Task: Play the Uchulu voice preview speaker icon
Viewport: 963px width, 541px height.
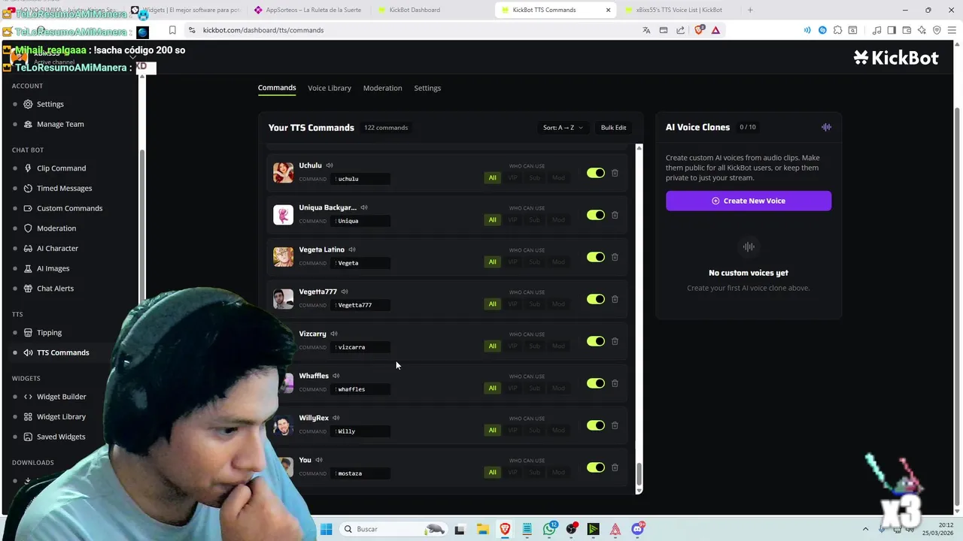Action: (330, 165)
